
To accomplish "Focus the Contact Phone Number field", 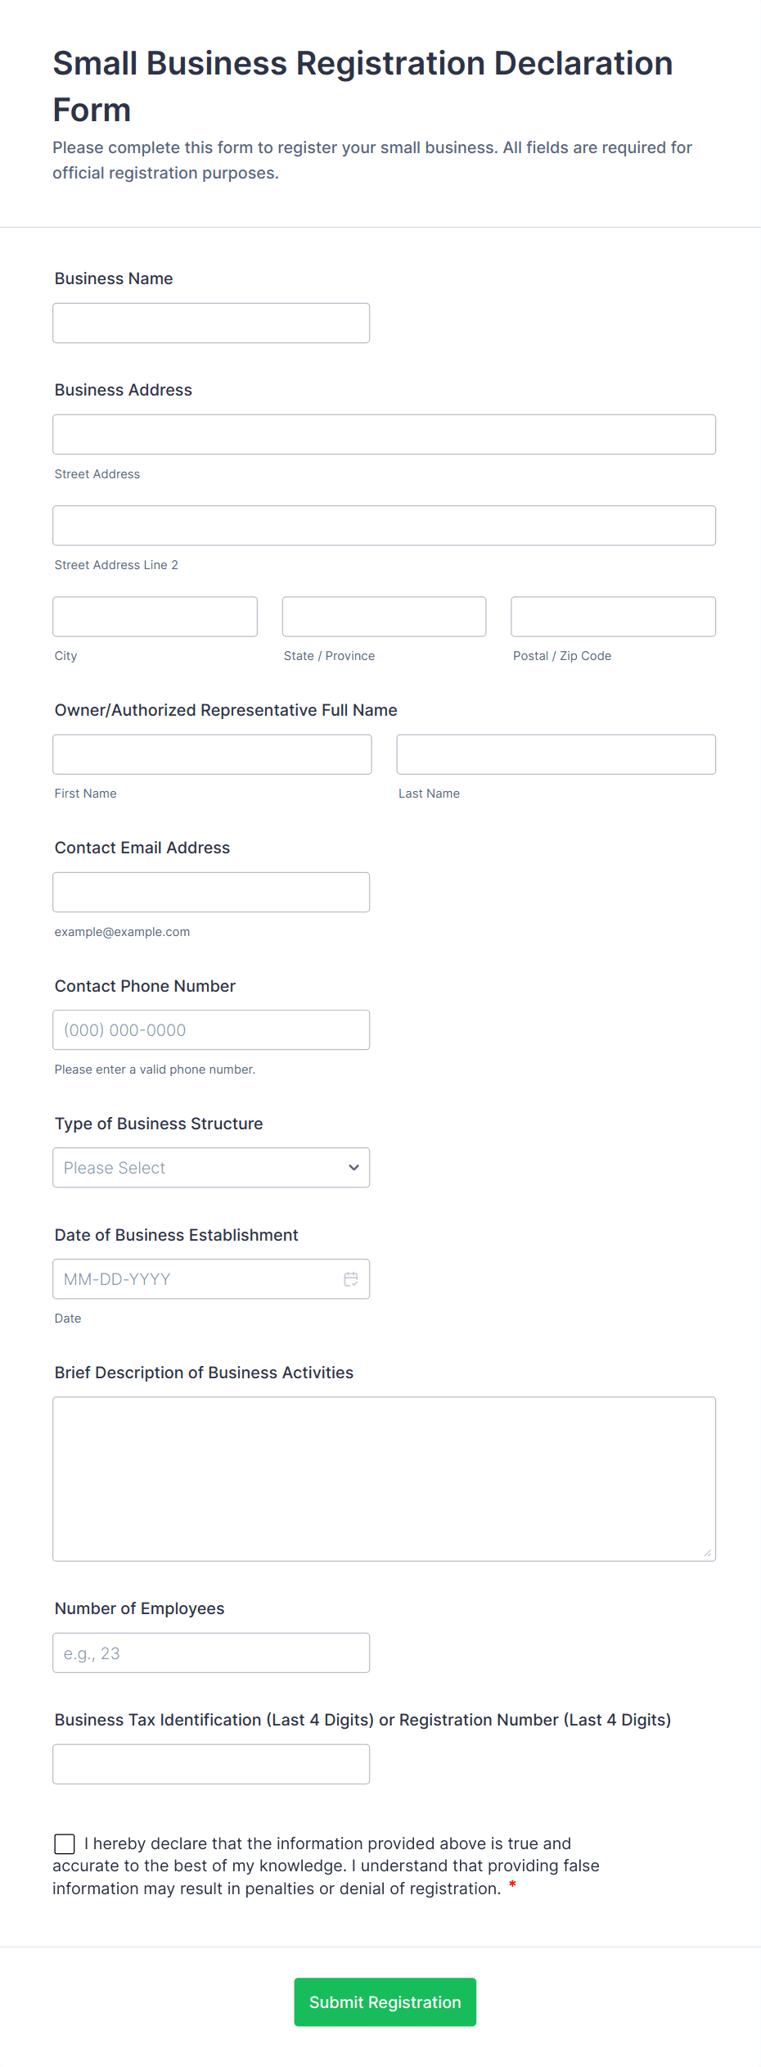I will pyautogui.click(x=210, y=1030).
